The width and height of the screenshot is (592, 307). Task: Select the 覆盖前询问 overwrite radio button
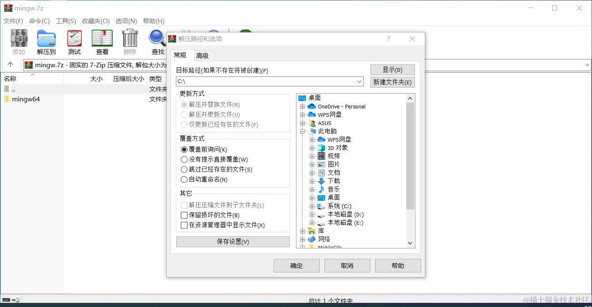pos(184,150)
